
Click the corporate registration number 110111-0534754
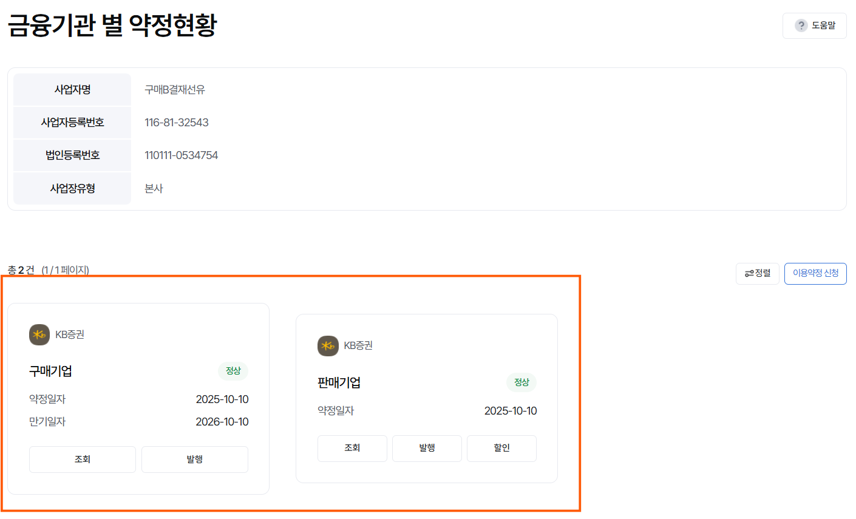pyautogui.click(x=182, y=155)
